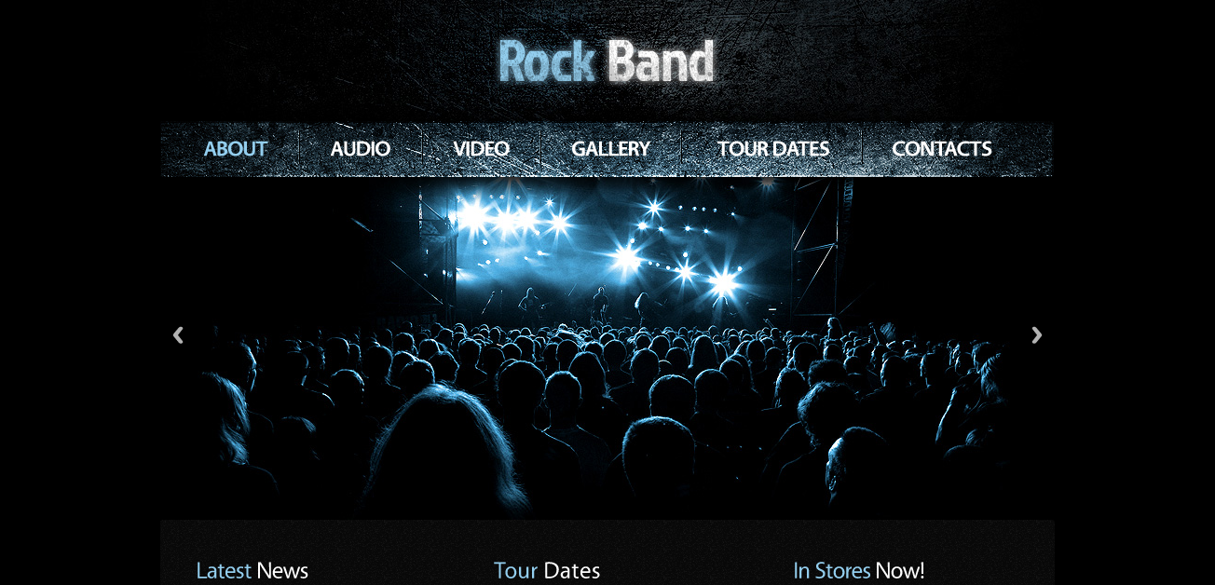Show the previous slide with left arrow
1215x585 pixels.
click(178, 335)
